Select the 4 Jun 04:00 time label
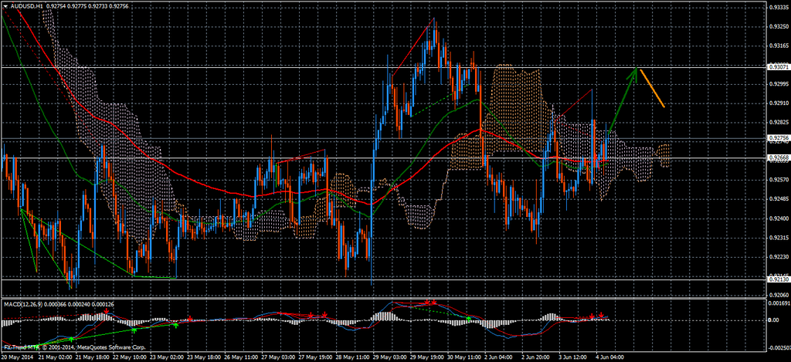Viewport: 791px width, 362px height. [x=609, y=357]
